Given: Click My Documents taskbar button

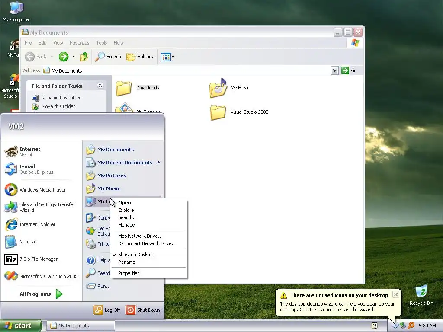Looking at the screenshot, I should [x=80, y=326].
